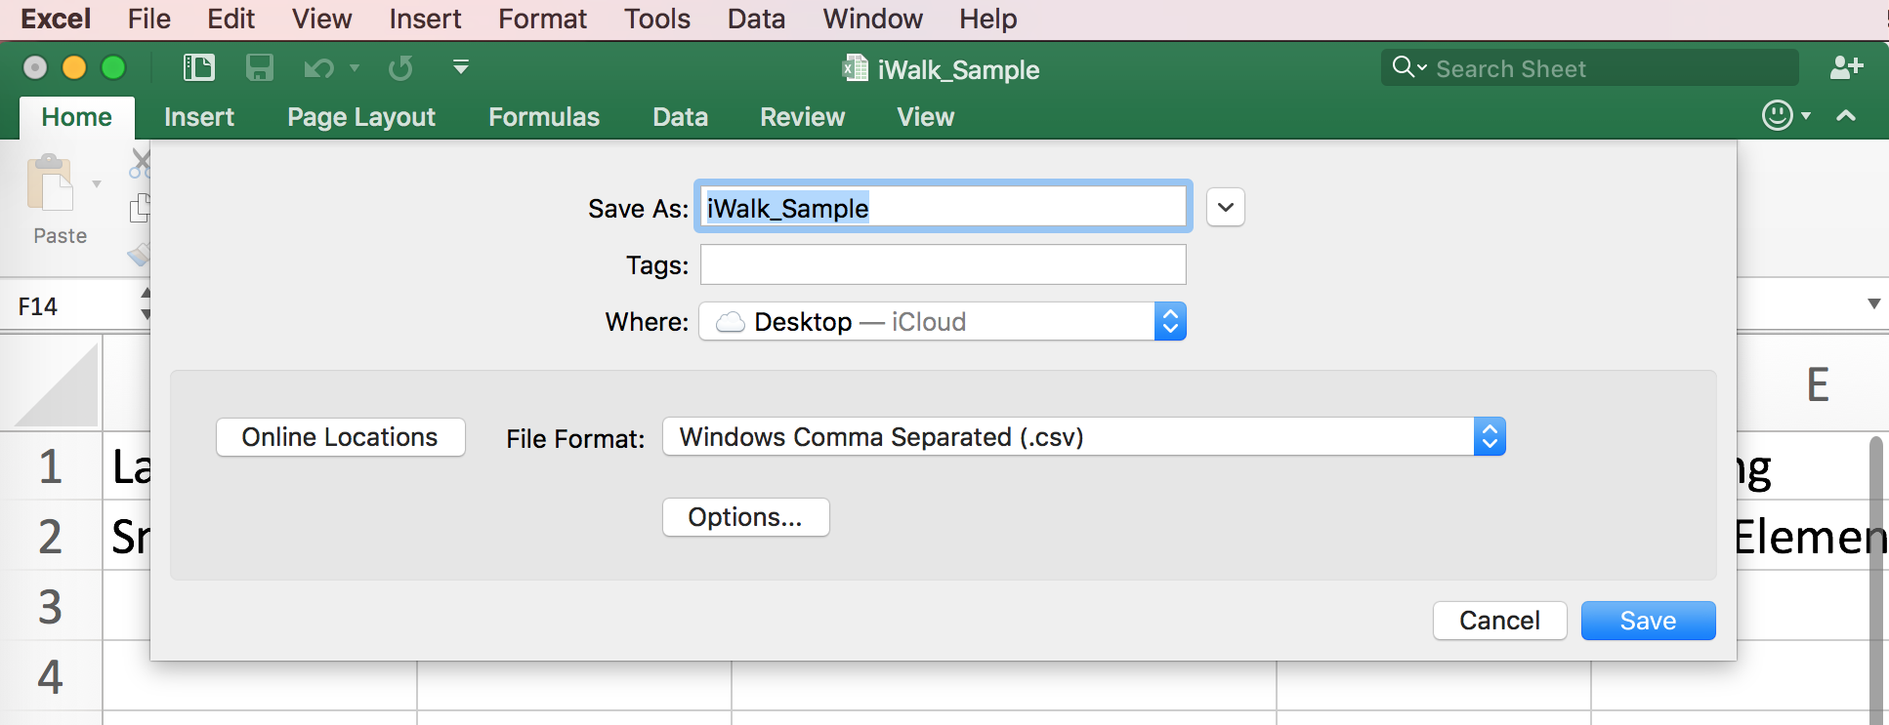Open the File menu
This screenshot has height=725, width=1889.
click(149, 19)
